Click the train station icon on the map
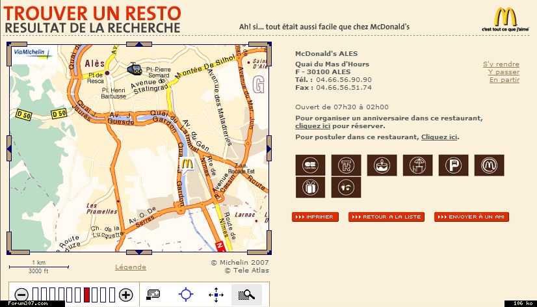The height and width of the screenshot is (307, 537). tap(134, 69)
